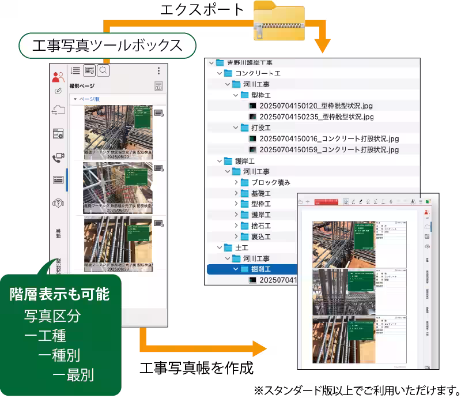
Task: Select the sort list icon in the panel toolbar
Action: [x=75, y=70]
